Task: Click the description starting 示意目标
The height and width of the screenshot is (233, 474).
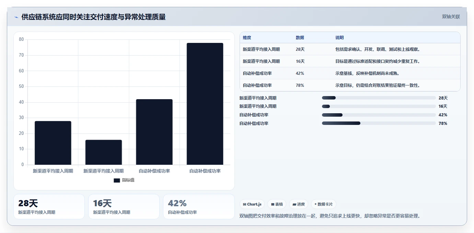Action: 378,85
